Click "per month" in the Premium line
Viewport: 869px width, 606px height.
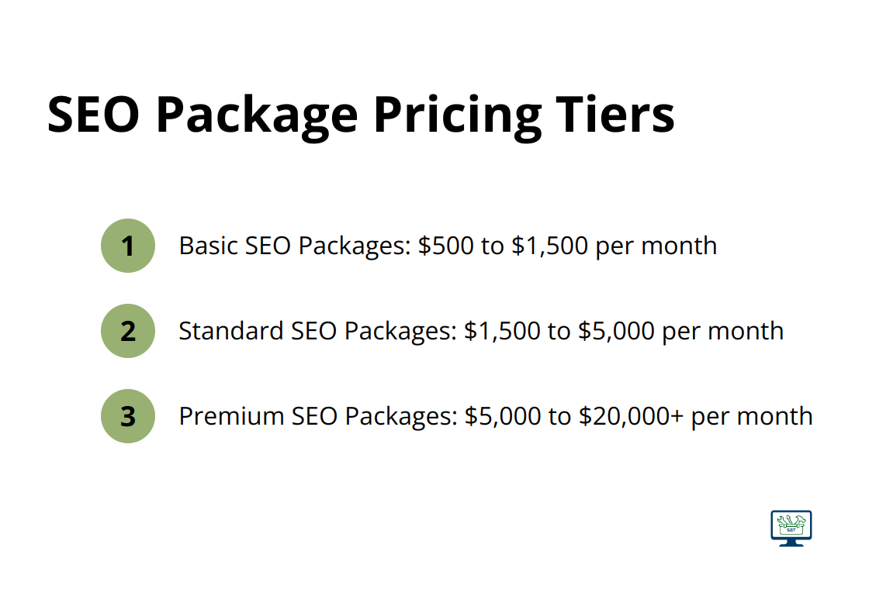(x=752, y=417)
